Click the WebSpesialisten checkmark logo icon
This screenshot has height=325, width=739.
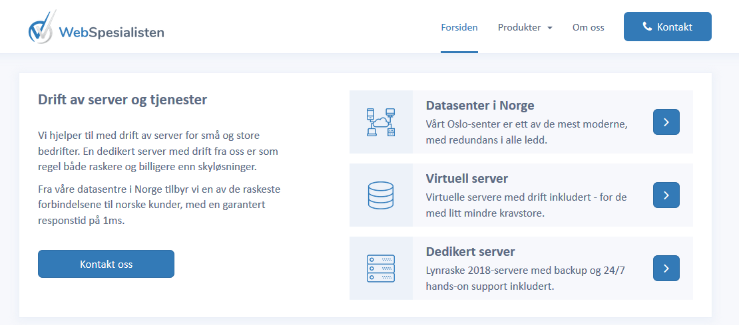click(41, 29)
